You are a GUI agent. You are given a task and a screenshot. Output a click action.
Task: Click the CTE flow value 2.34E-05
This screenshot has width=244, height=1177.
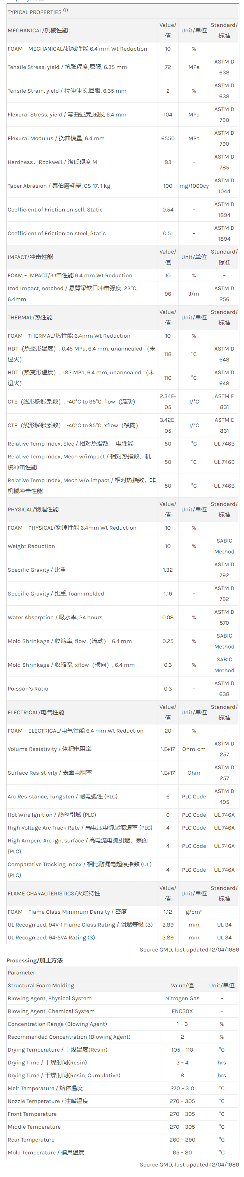click(x=168, y=402)
